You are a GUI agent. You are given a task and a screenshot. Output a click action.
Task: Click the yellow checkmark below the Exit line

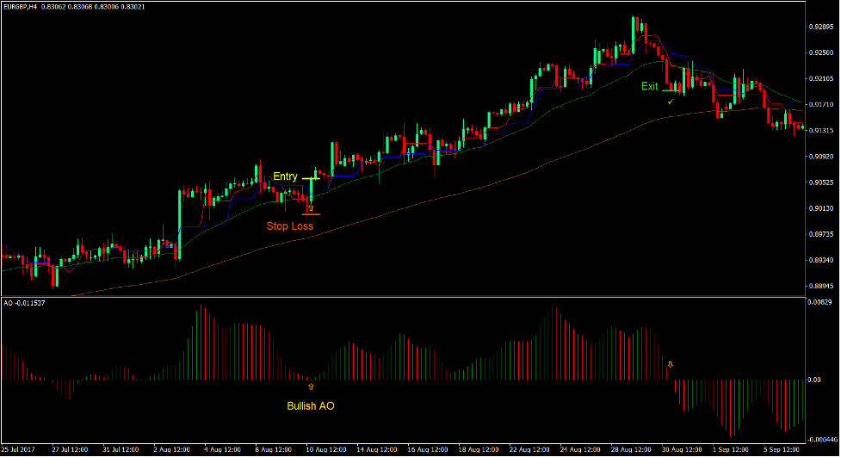point(671,101)
